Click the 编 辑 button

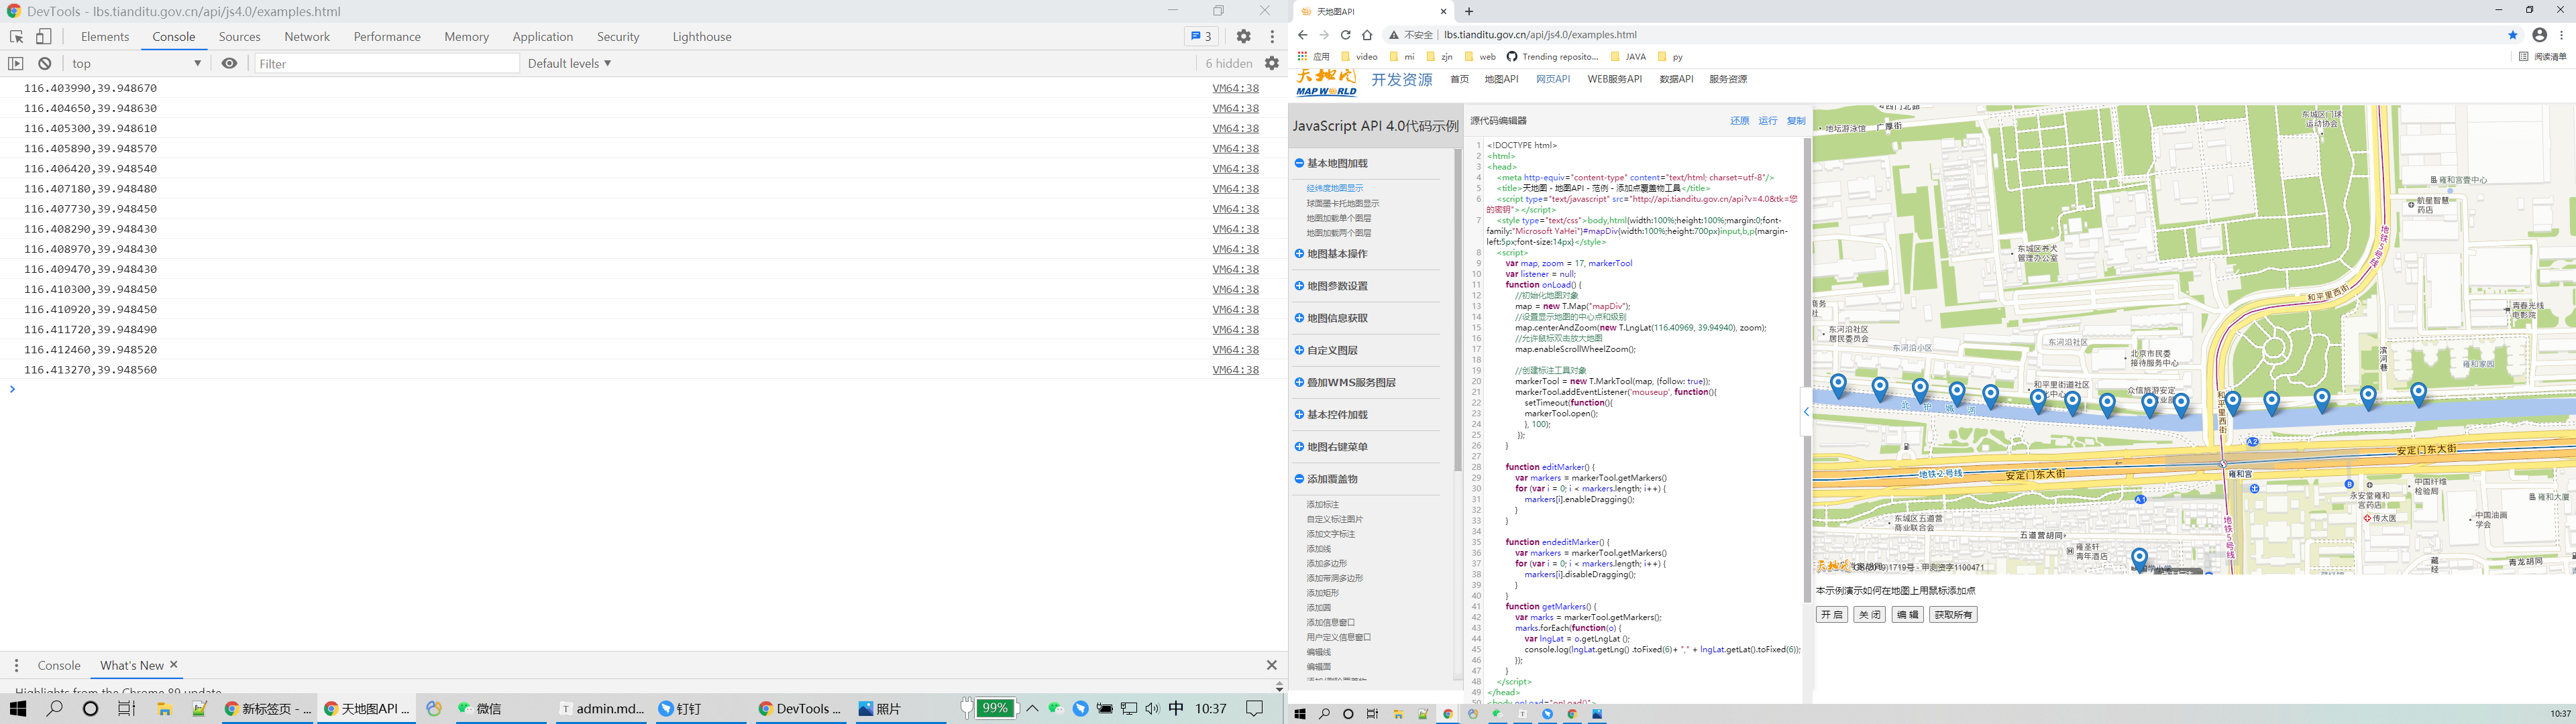pos(1907,615)
